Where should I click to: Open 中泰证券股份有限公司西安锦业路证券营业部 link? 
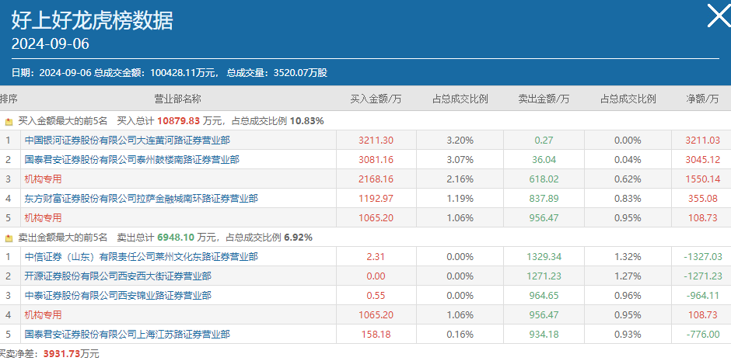tap(118, 296)
